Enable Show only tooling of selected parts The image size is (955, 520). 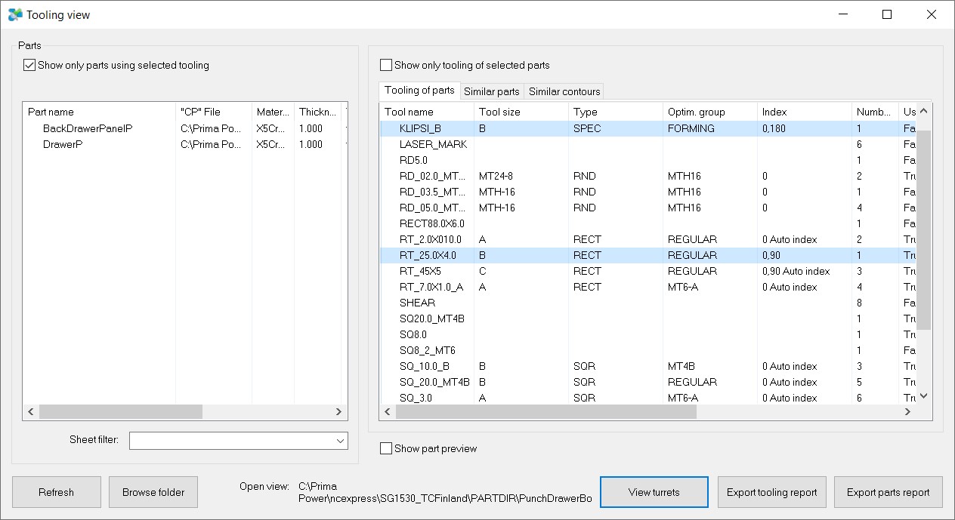coord(387,66)
